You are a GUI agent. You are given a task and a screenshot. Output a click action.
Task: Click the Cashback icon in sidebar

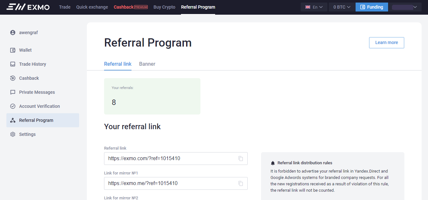13,78
